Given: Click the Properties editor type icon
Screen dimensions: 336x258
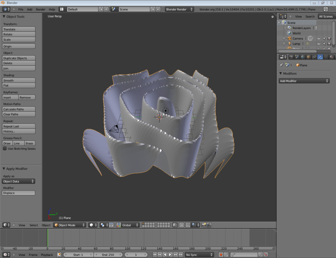Looking at the screenshot, I should pyautogui.click(x=283, y=57).
